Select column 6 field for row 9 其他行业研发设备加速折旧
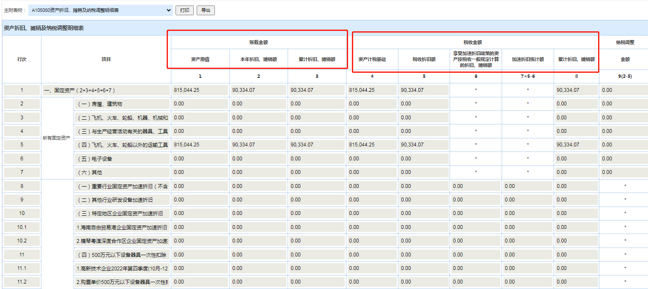 (x=475, y=200)
